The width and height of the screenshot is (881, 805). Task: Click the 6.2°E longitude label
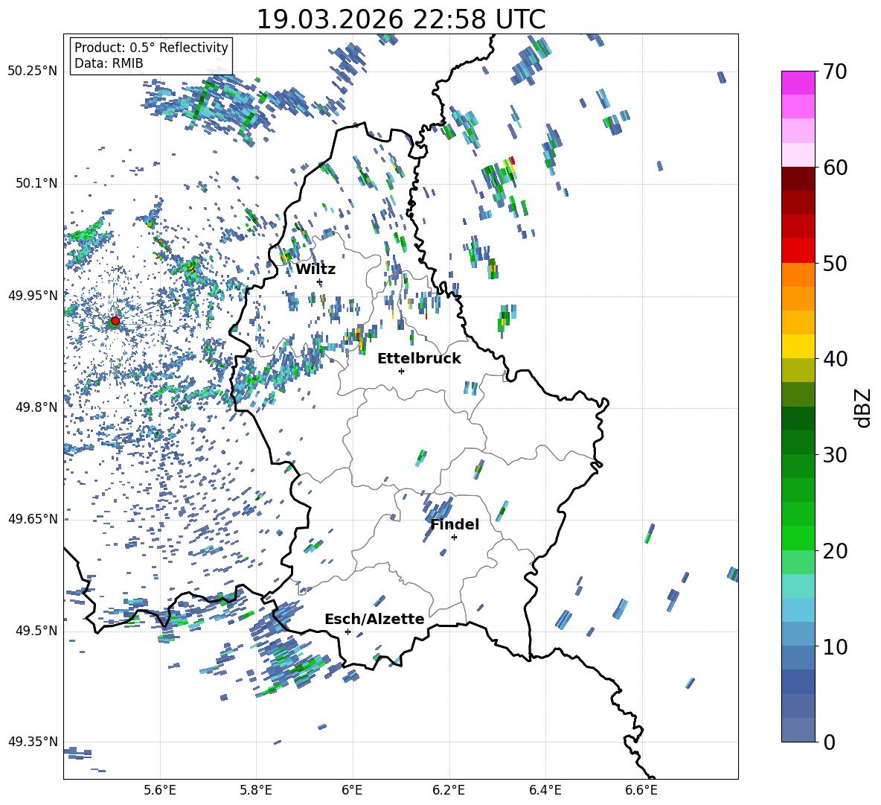[449, 790]
